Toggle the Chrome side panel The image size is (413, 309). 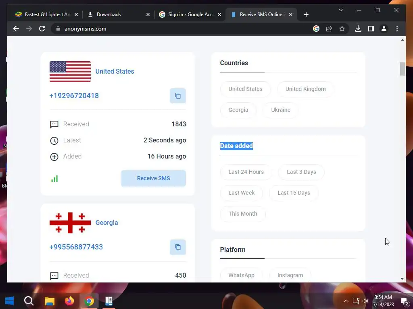point(371,29)
